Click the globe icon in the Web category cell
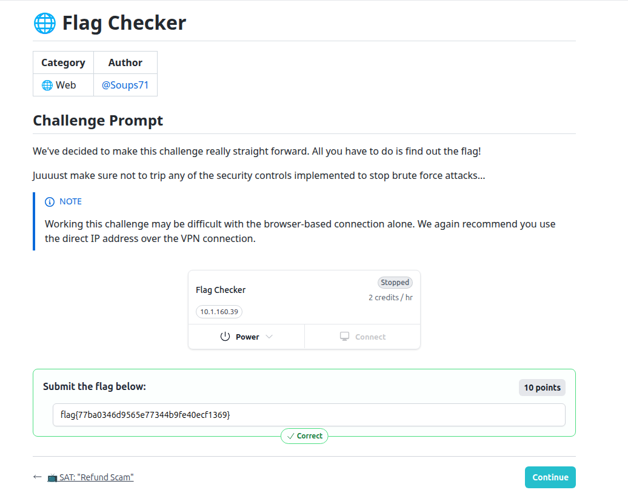 pyautogui.click(x=47, y=86)
